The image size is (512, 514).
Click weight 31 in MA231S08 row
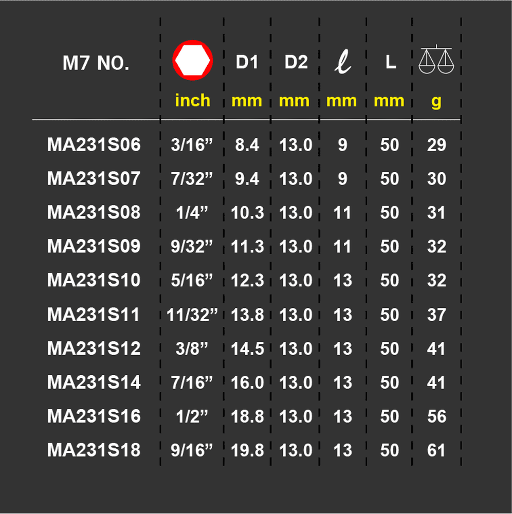pos(436,212)
